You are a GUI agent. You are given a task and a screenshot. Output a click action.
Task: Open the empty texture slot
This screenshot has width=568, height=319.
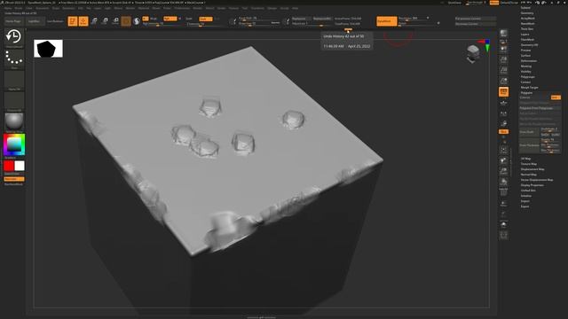tap(14, 101)
